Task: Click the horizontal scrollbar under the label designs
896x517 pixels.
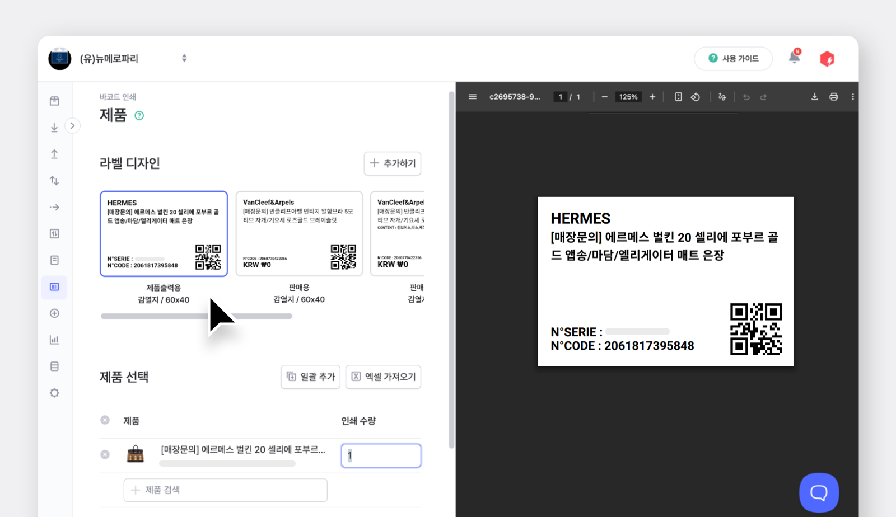Action: [196, 316]
